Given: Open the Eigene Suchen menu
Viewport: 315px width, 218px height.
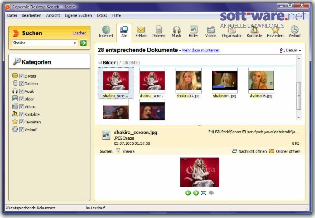Looking at the screenshot, I should click(x=79, y=15).
